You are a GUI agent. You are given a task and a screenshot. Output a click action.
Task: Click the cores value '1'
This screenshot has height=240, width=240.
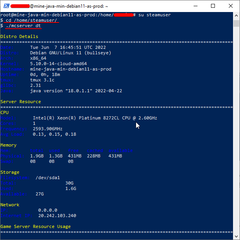tap(34, 123)
